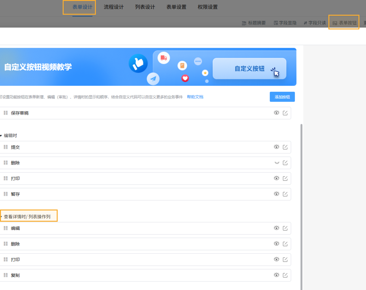Select the 保存草稿 row label
This screenshot has height=290, width=366.
pyautogui.click(x=20, y=113)
